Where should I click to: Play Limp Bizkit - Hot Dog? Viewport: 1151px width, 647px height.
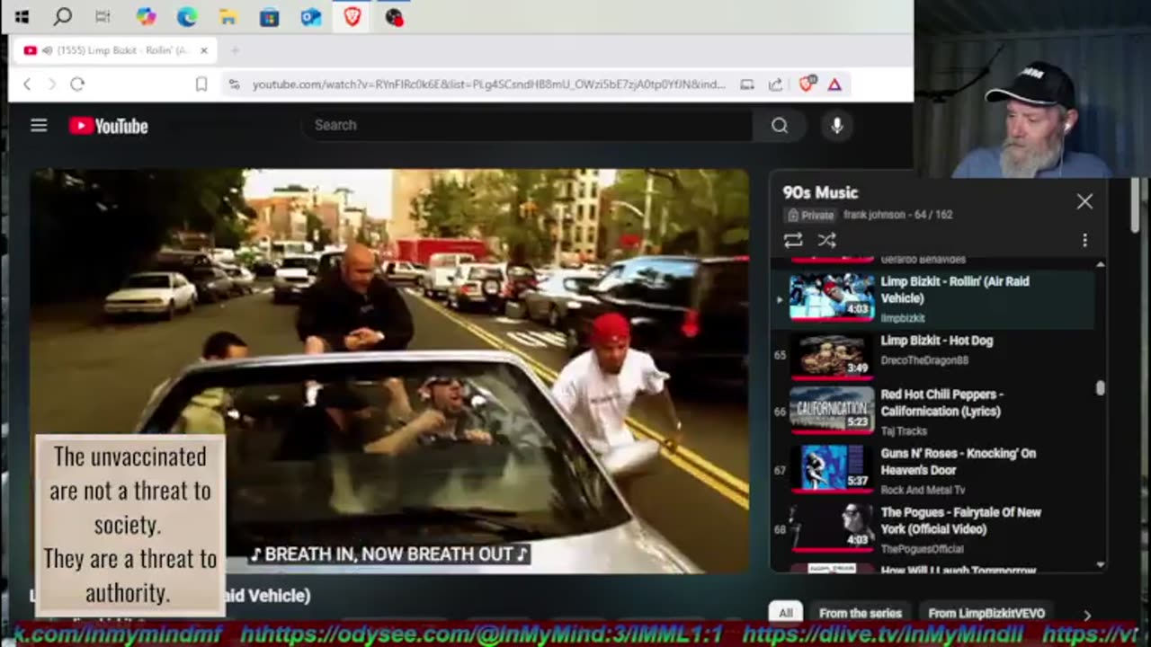936,341
